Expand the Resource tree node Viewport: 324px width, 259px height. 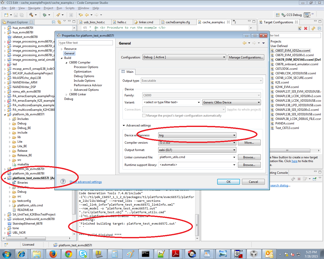coord(62,49)
